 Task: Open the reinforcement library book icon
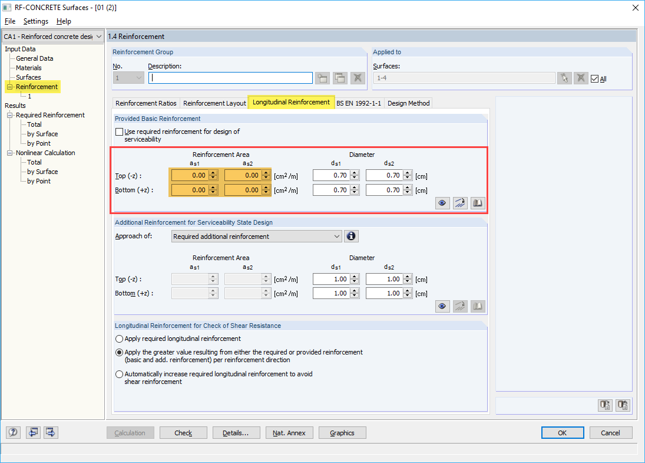pos(478,203)
